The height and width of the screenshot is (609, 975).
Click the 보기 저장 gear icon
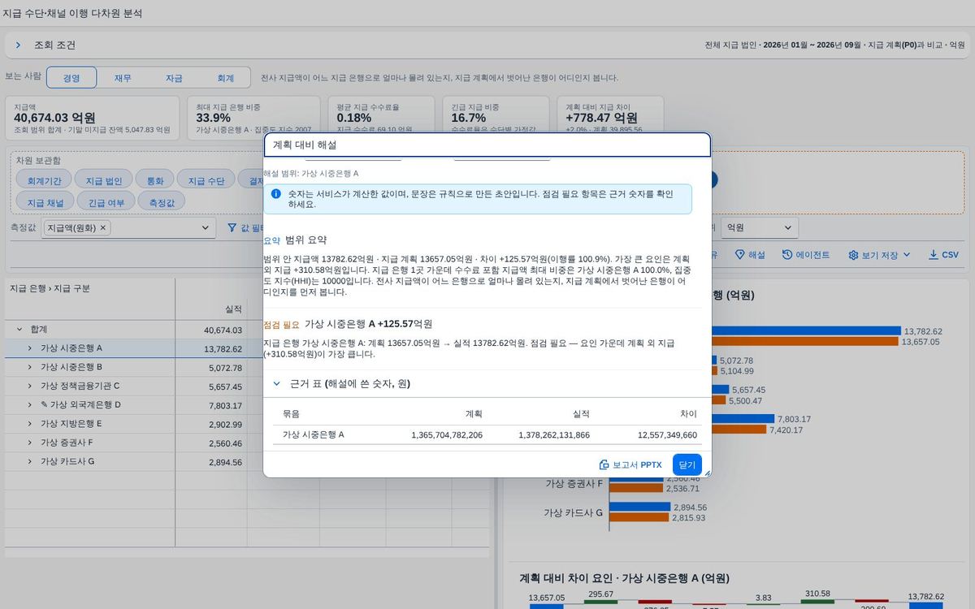[853, 255]
